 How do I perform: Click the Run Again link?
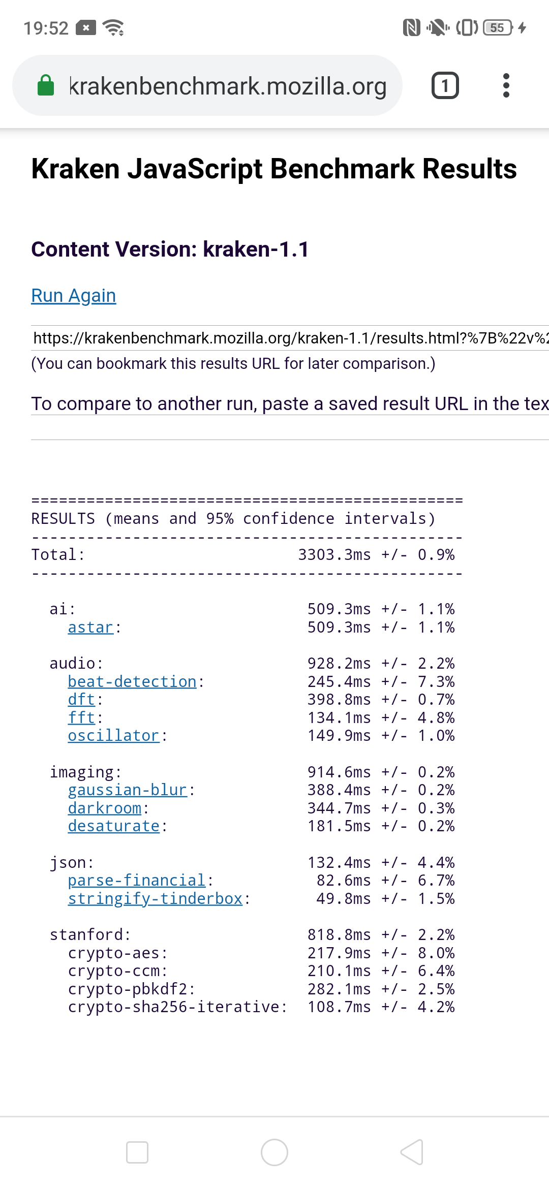tap(74, 296)
